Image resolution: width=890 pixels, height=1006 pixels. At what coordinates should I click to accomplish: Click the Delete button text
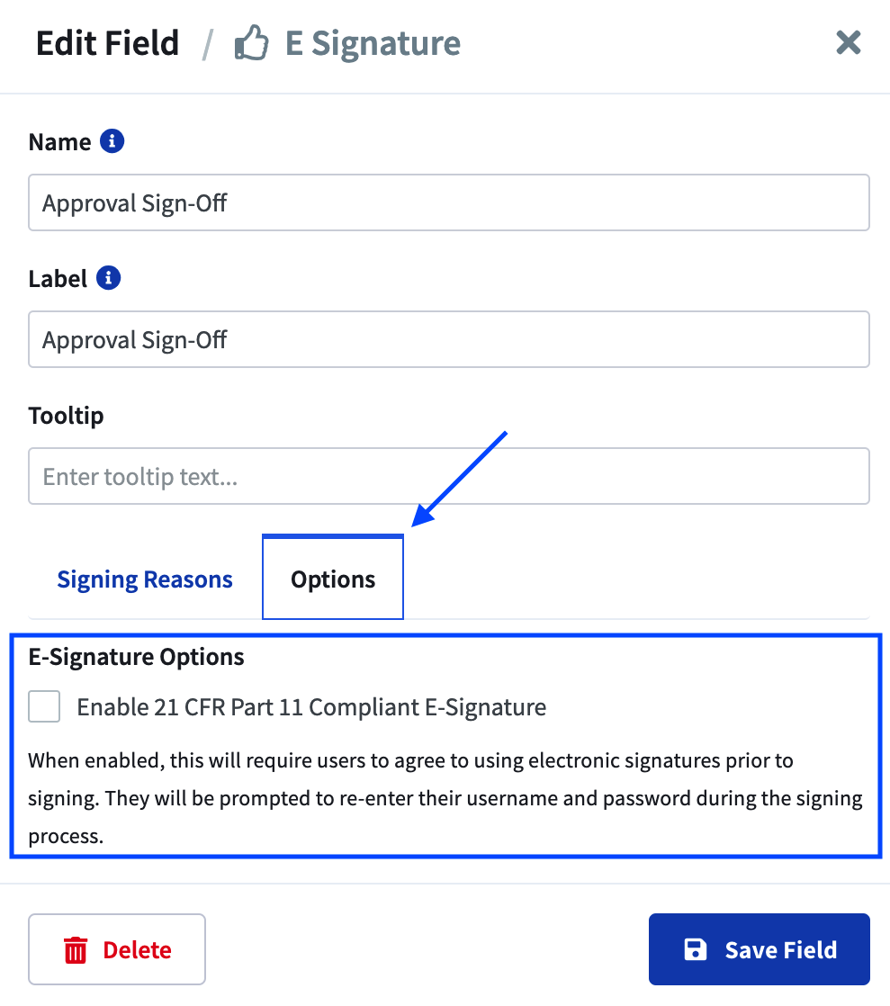[x=138, y=950]
